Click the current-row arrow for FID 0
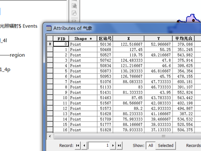Image resolution: width=201 pixels, height=151 pixels. (x=50, y=44)
